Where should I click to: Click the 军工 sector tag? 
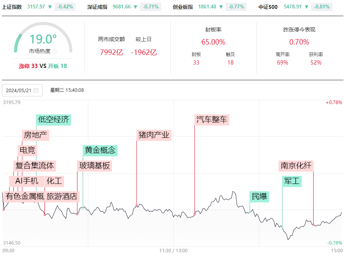pos(292,181)
